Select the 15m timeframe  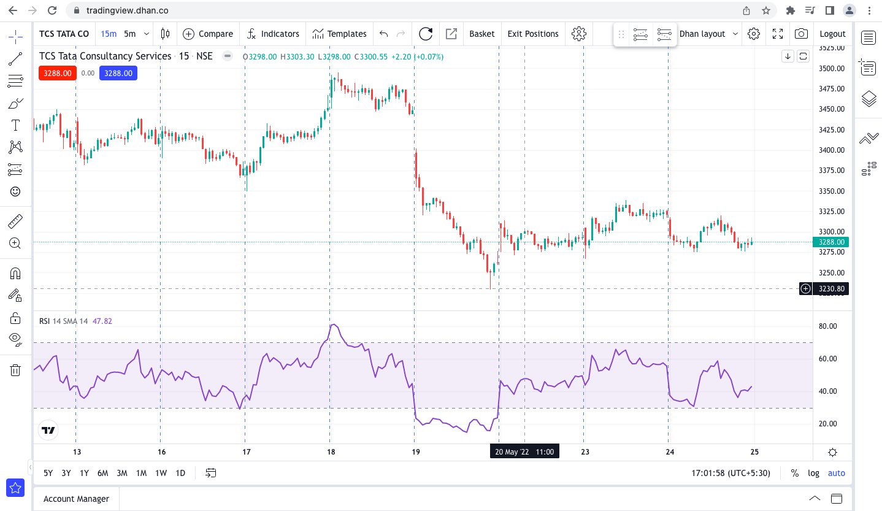pos(109,34)
